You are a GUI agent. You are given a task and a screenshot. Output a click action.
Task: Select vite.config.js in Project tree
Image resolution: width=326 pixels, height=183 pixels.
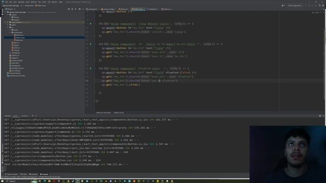coord(15,71)
